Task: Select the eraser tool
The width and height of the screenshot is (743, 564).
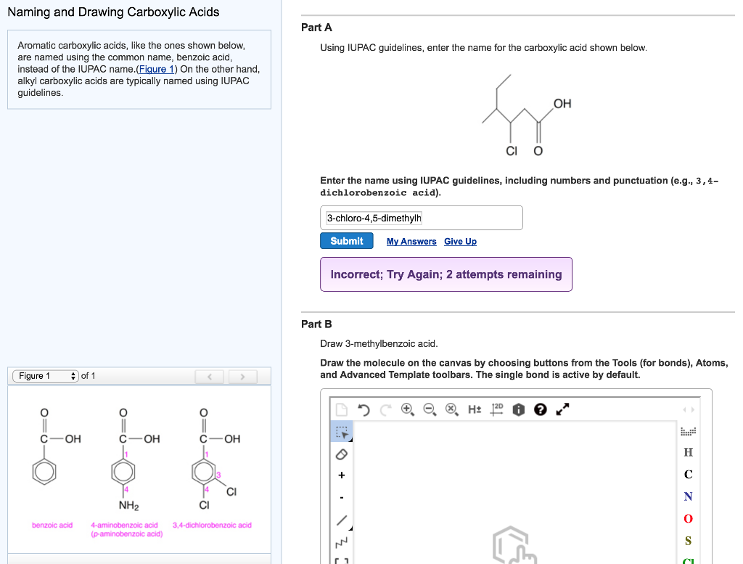Action: click(x=341, y=453)
